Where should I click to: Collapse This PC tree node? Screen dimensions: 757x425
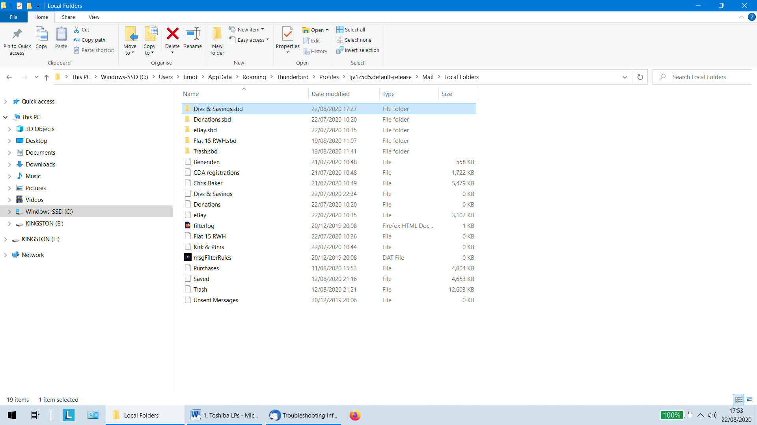pos(6,117)
